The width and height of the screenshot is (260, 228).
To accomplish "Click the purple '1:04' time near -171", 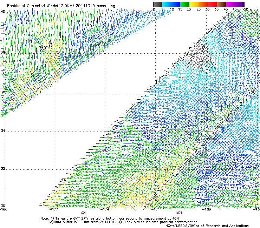I will coord(178,213).
